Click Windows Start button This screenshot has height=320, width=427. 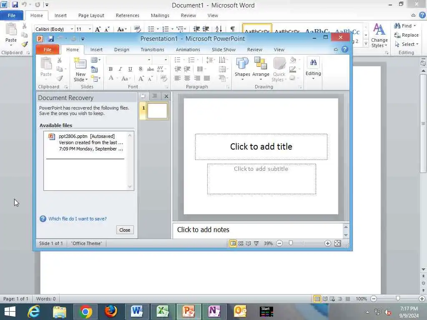[10, 312]
